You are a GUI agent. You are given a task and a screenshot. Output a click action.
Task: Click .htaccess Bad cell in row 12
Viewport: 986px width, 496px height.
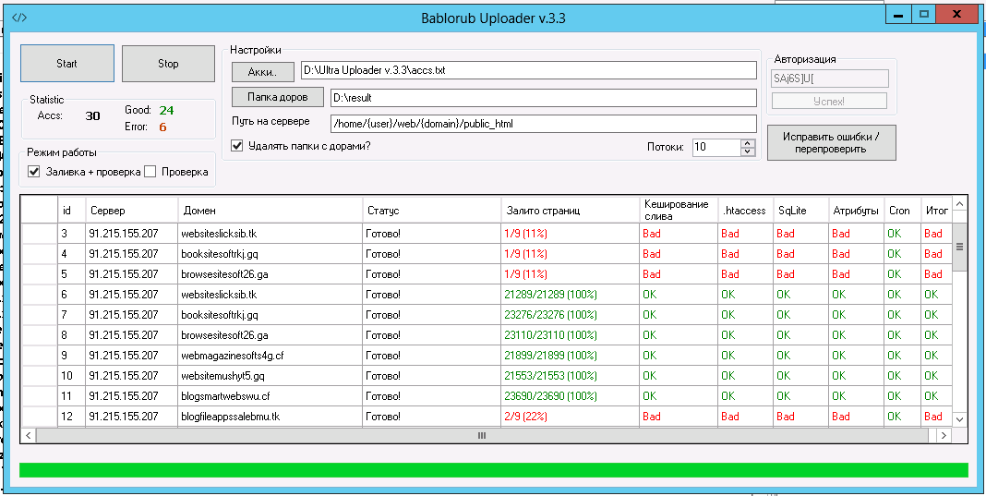(745, 416)
